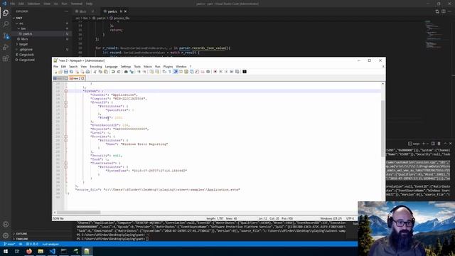Click Undo icon in Notepad++ toolbar

pyautogui.click(x=113, y=72)
